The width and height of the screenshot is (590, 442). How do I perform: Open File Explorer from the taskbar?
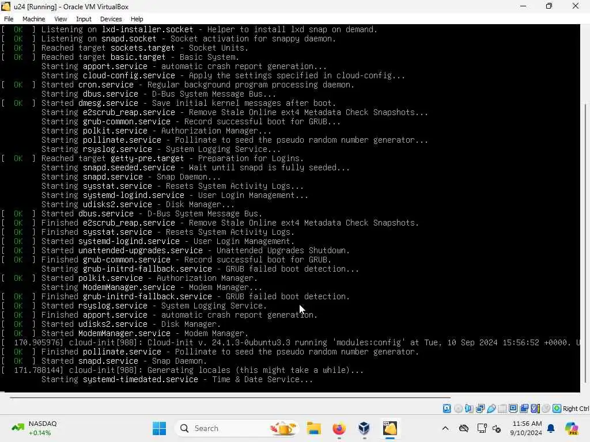tap(313, 428)
